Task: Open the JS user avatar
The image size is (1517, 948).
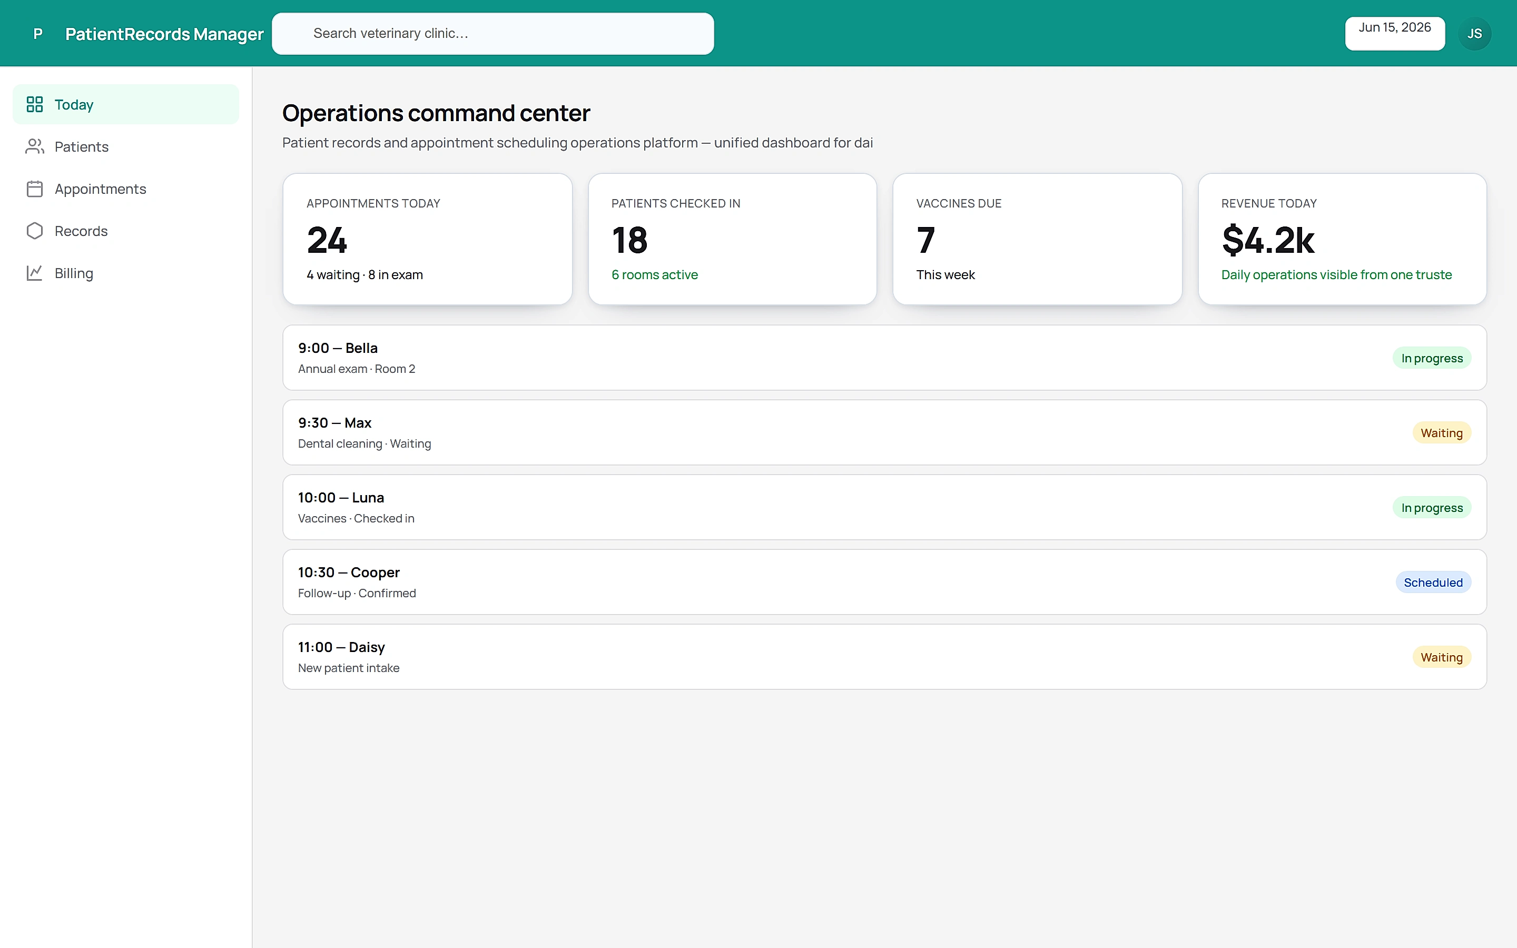Action: [x=1474, y=33]
